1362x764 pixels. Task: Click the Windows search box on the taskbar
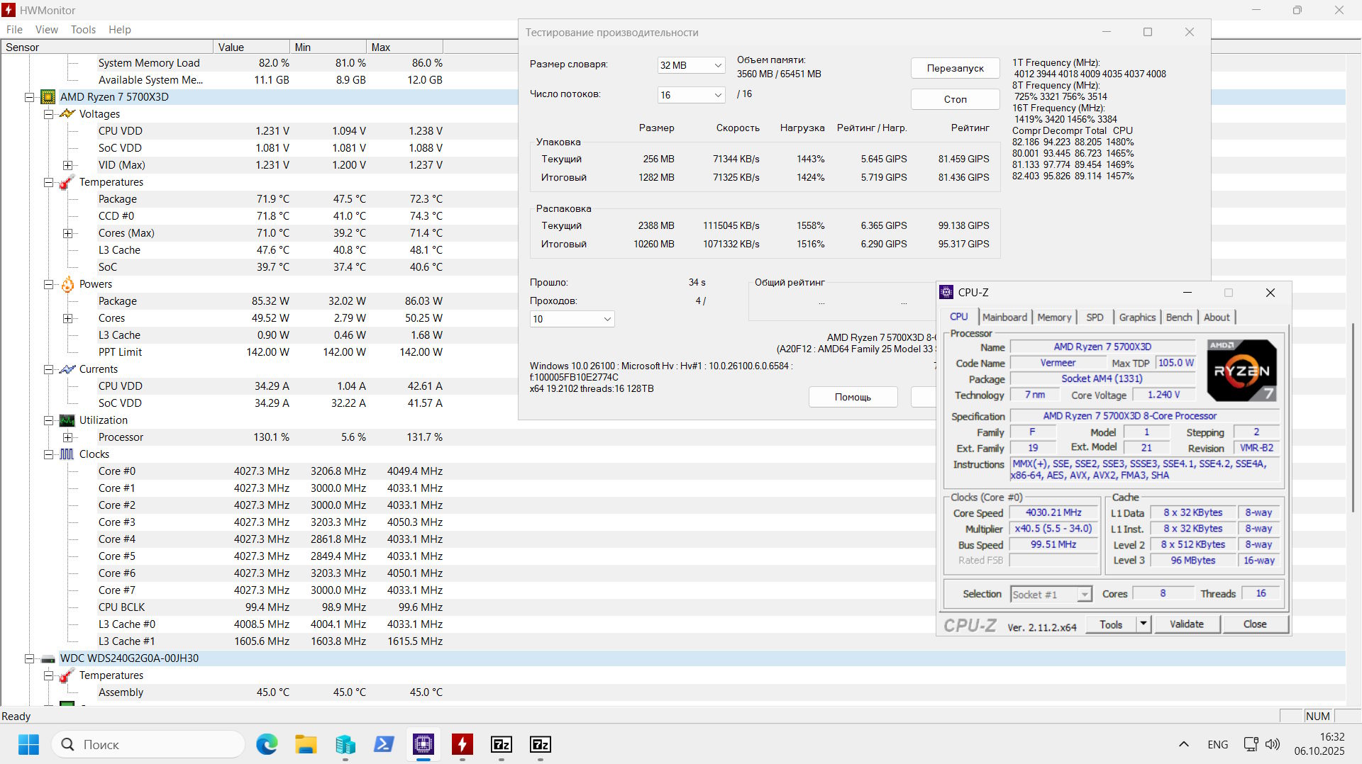pos(149,744)
